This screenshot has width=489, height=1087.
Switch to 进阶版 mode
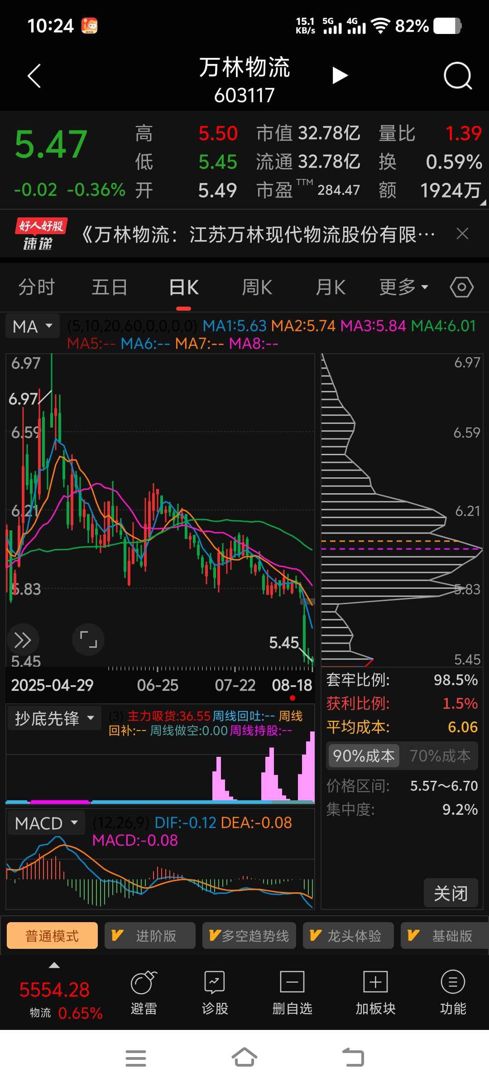(150, 936)
